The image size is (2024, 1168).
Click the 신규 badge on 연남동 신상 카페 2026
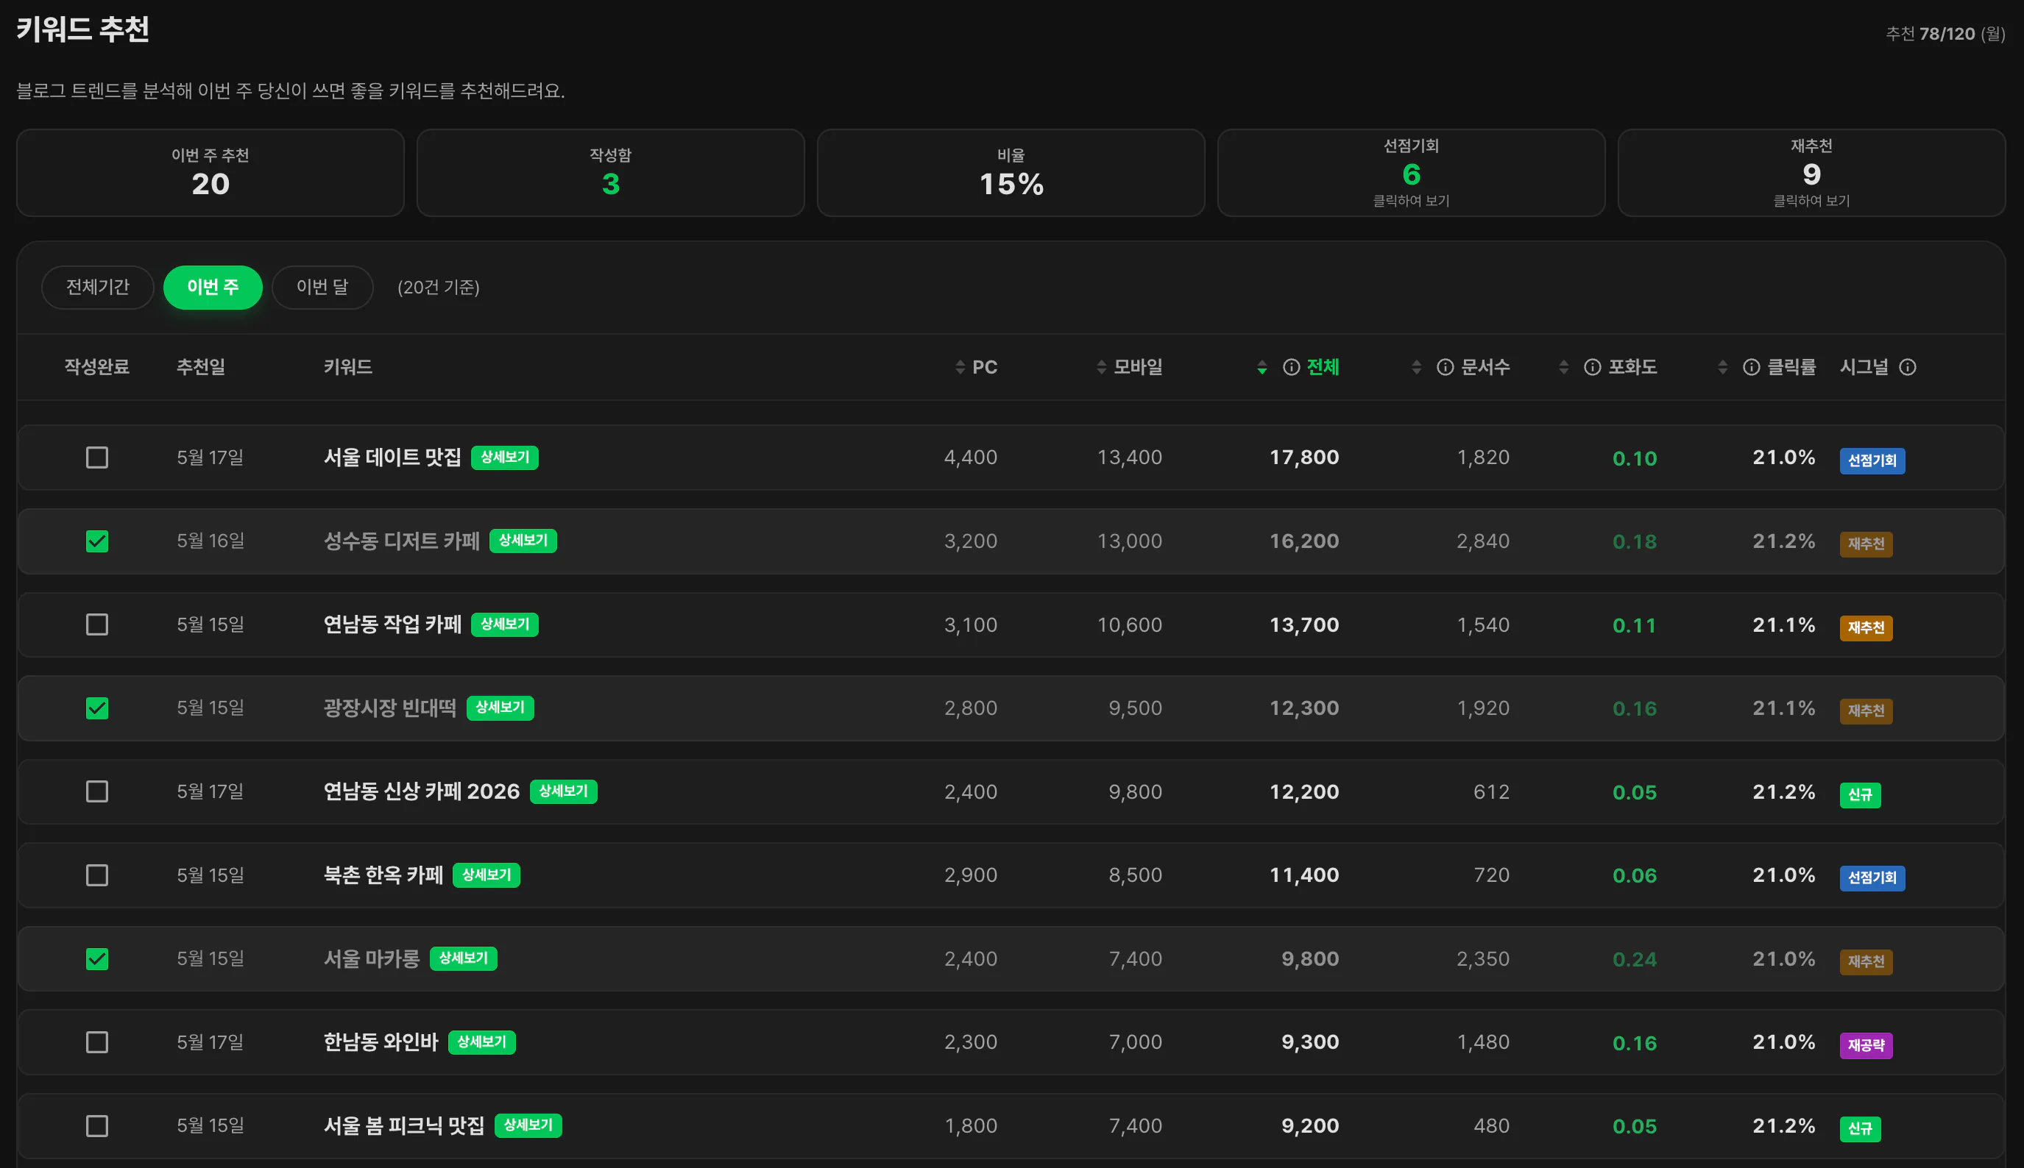click(1859, 795)
